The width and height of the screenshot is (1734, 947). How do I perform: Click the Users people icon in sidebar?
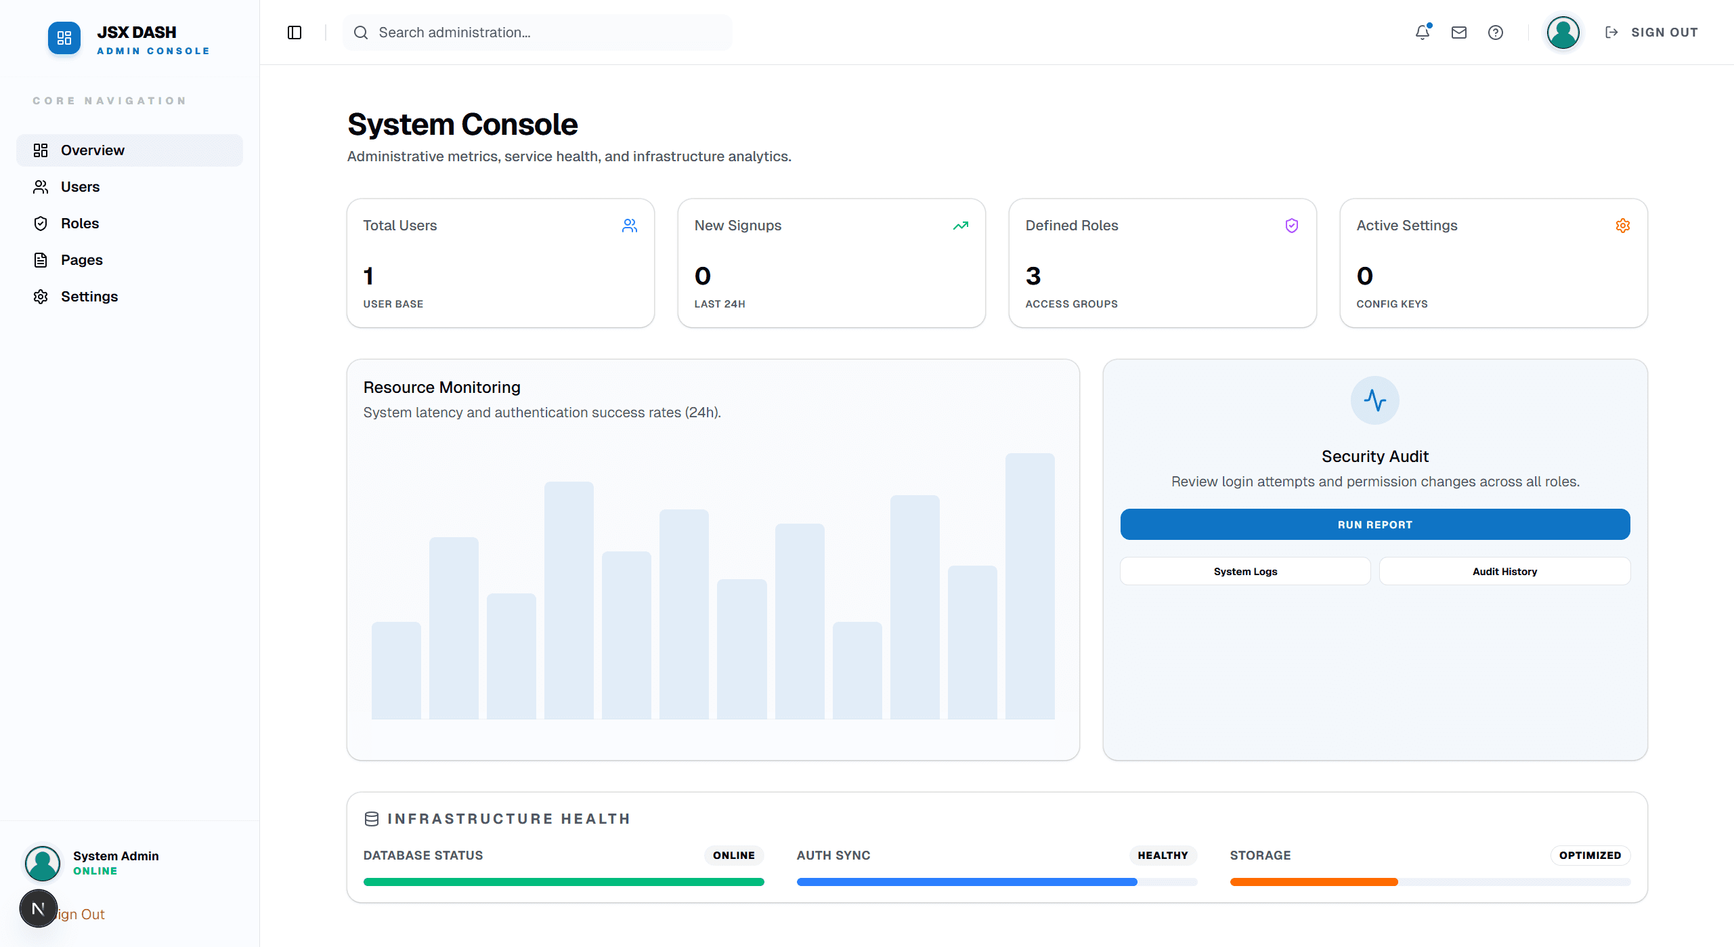(x=41, y=187)
